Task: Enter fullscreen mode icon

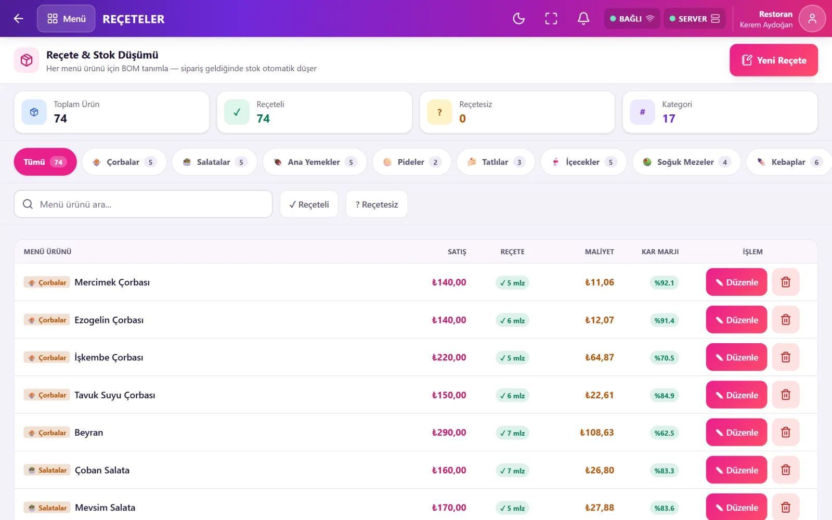Action: (x=551, y=19)
